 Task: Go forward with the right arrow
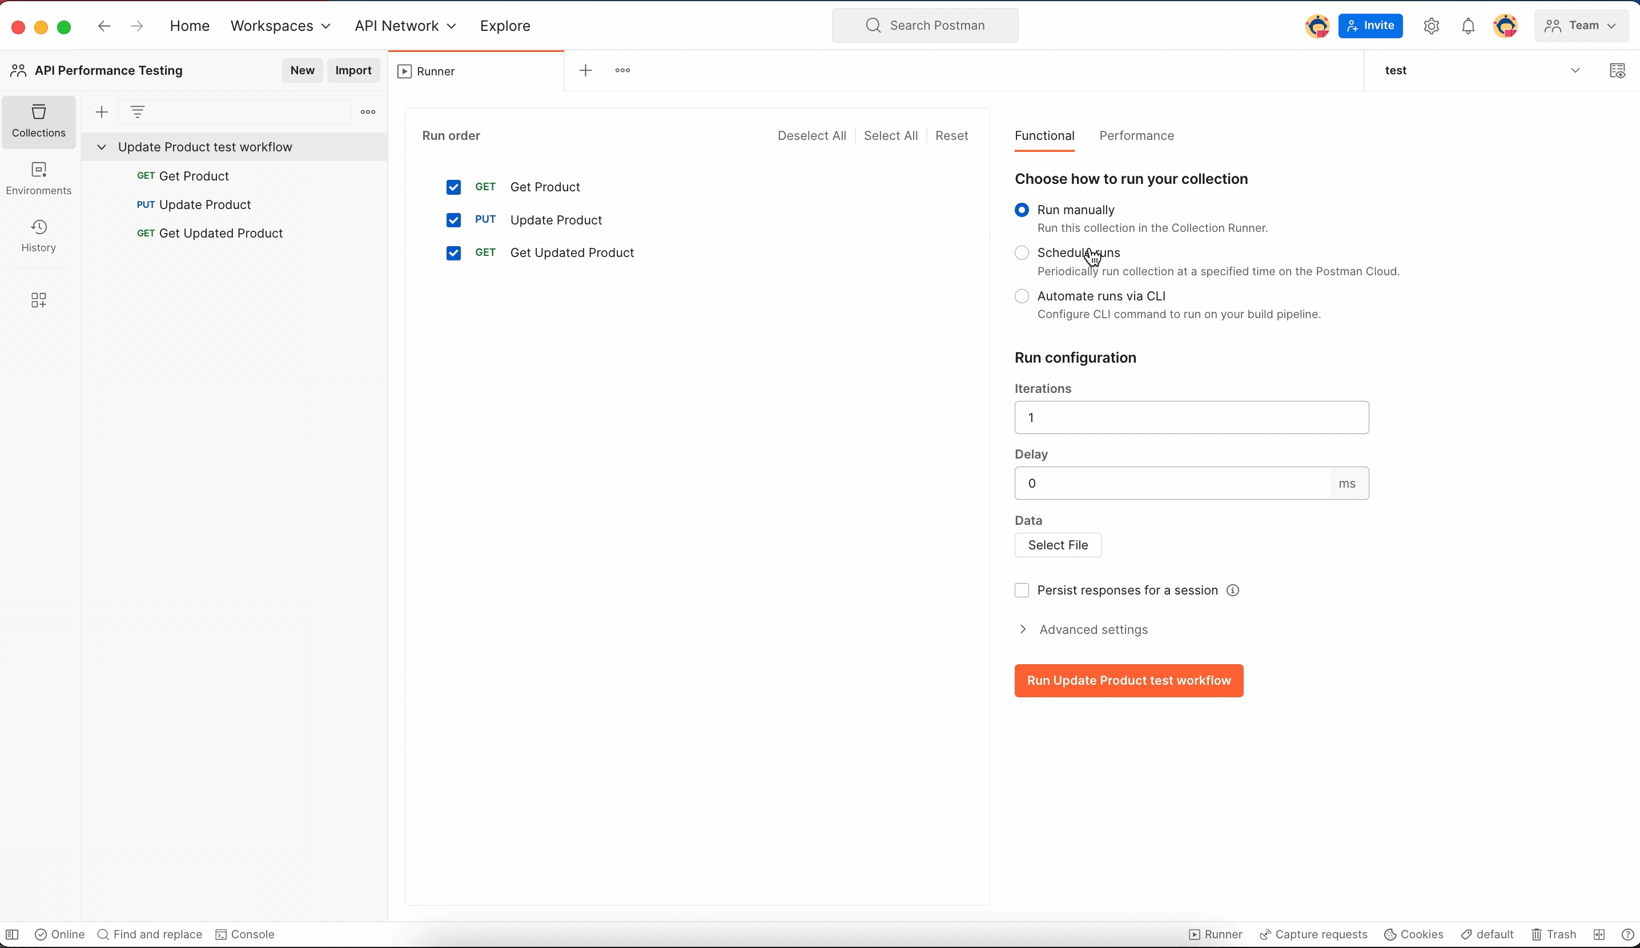136,26
